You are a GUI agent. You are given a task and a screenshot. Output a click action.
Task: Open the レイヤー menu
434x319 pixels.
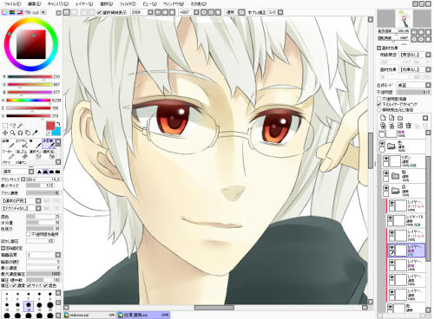[84, 4]
